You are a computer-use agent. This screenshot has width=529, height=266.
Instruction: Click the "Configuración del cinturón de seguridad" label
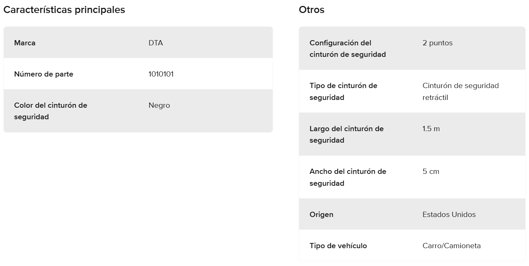click(x=347, y=49)
